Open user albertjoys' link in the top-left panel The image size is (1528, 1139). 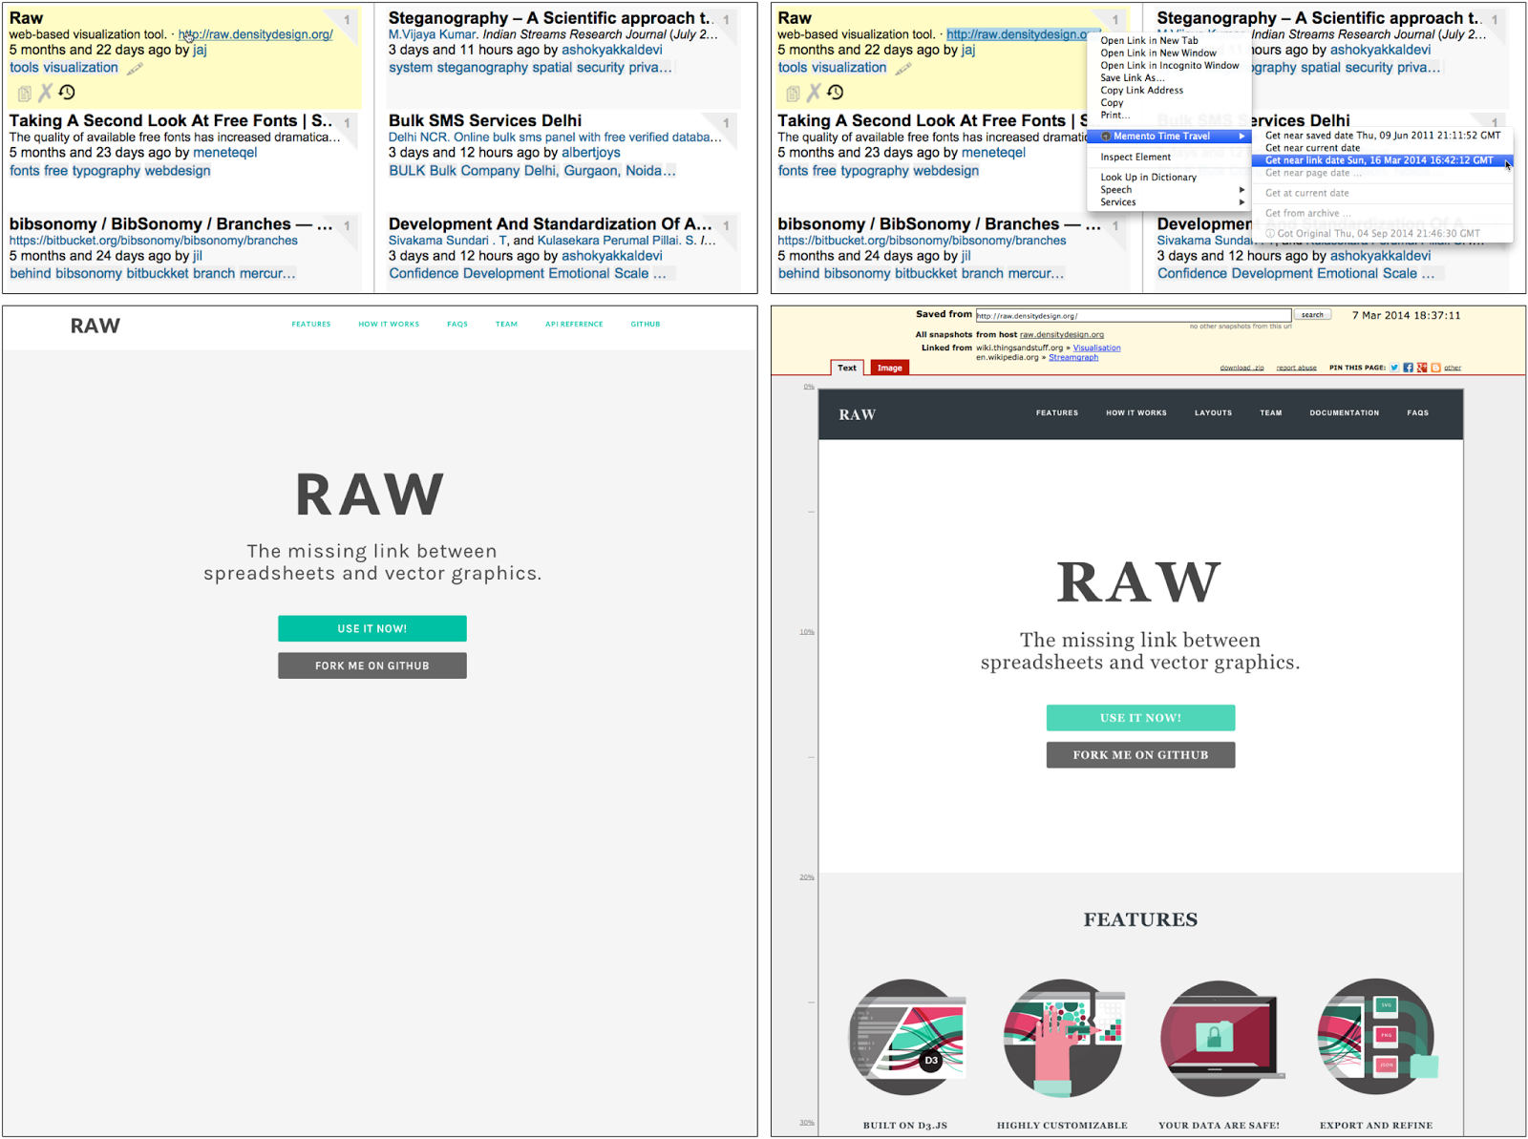tap(591, 153)
